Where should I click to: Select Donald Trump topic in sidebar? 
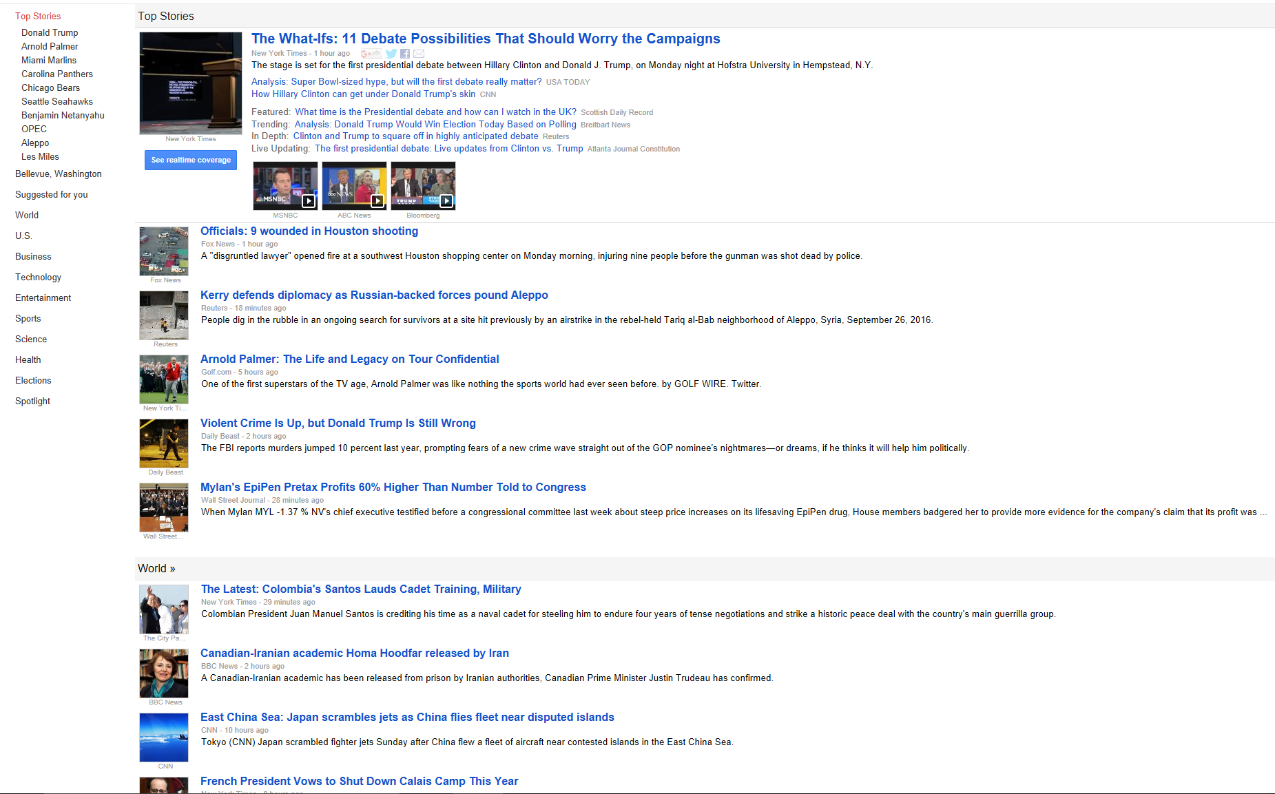click(x=50, y=32)
